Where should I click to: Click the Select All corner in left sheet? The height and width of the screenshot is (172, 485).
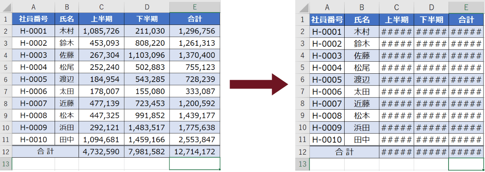click(6, 7)
